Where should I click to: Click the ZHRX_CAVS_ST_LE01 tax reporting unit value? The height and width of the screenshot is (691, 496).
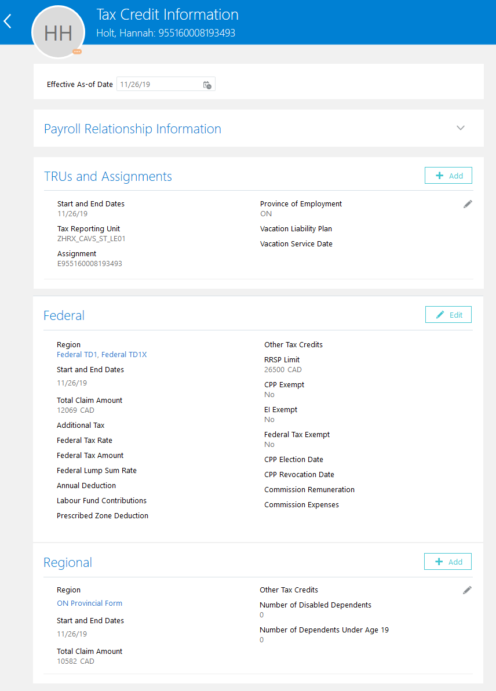91,239
